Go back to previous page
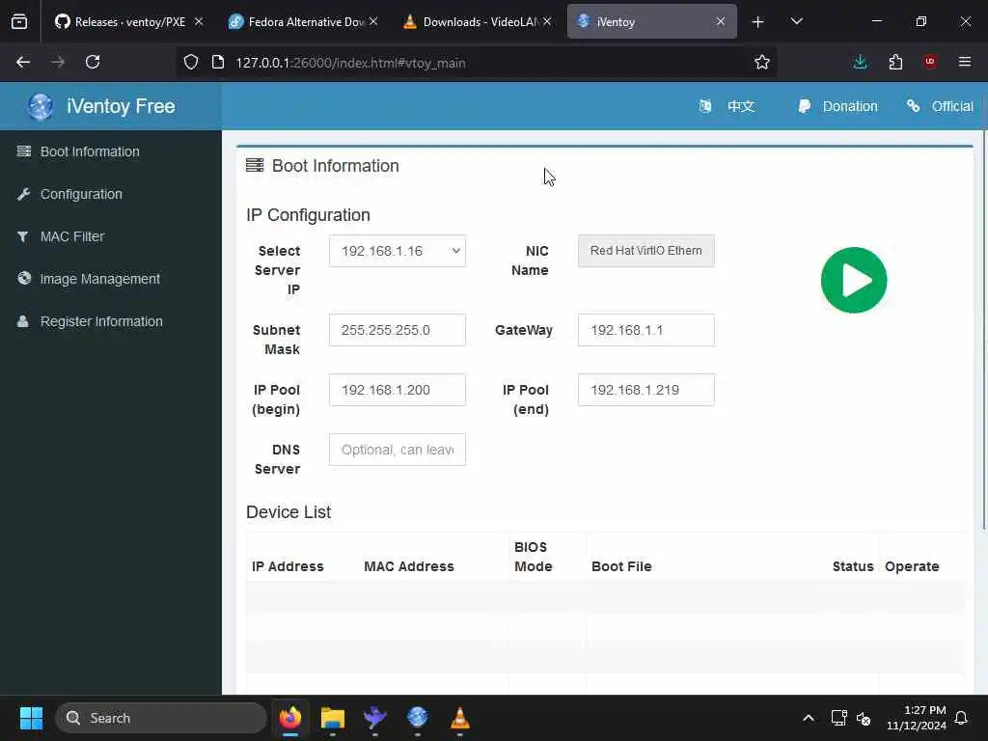The height and width of the screenshot is (741, 988). (23, 62)
